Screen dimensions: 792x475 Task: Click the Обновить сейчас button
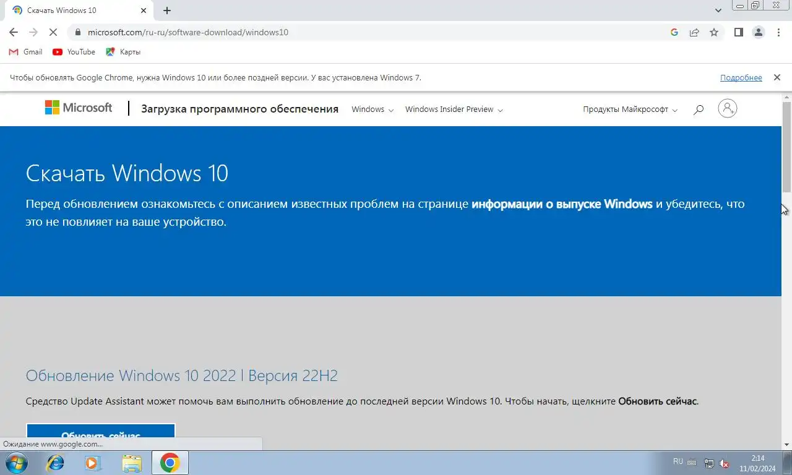point(101,436)
